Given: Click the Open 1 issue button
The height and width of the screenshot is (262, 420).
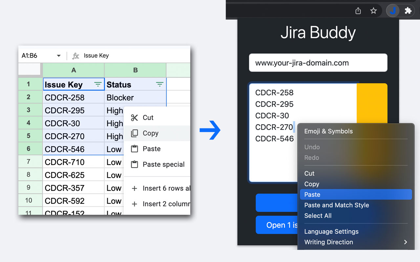Looking at the screenshot, I should [277, 225].
